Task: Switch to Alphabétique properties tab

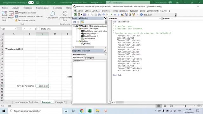Action: (x=78, y=58)
